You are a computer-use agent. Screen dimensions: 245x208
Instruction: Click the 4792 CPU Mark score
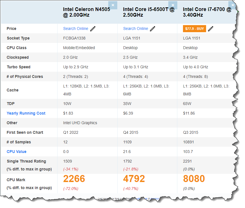tap(134, 179)
